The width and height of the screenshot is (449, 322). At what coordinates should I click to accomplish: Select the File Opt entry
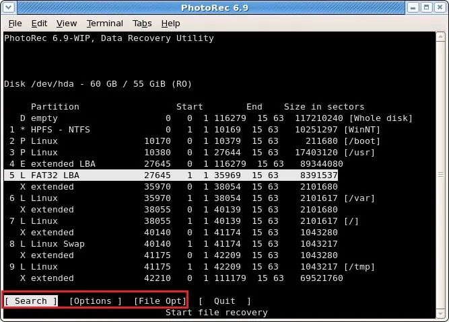[x=160, y=301]
